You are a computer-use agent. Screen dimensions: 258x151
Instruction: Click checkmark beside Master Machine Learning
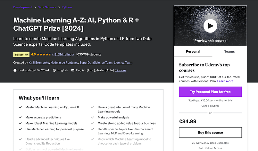(x=21, y=107)
